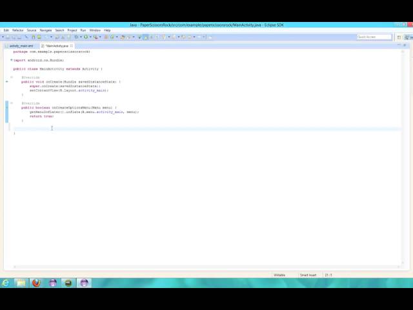Viewport: 413px width, 310px height.
Task: Click the override marker beside onCreate
Action: (7, 82)
